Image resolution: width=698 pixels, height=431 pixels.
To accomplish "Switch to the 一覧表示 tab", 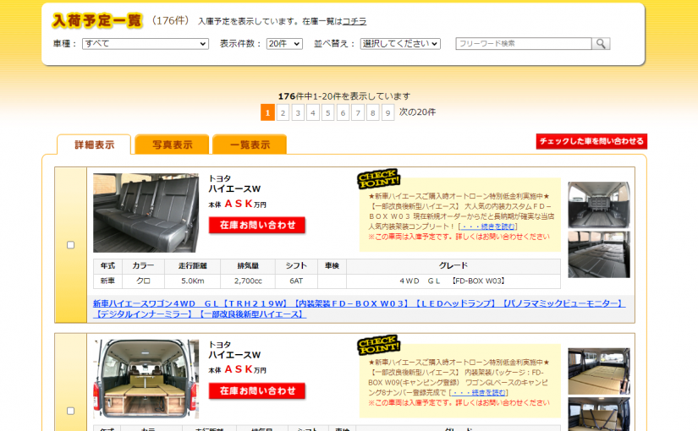I will coord(250,145).
